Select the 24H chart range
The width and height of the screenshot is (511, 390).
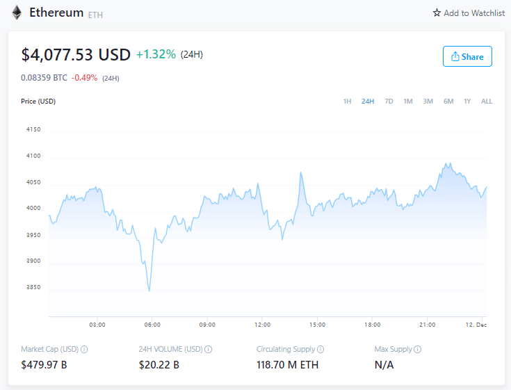pyautogui.click(x=368, y=101)
